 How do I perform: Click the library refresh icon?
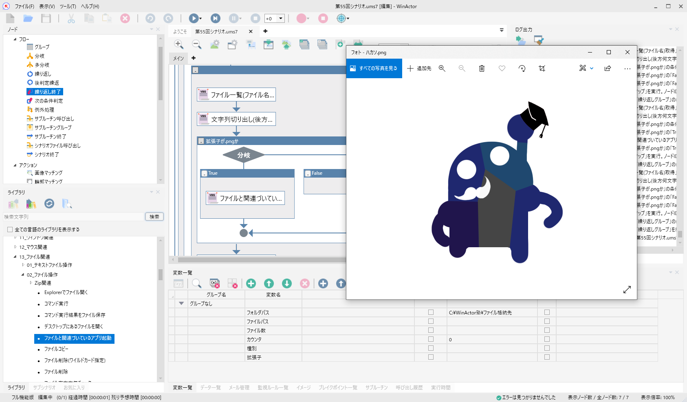coord(49,204)
